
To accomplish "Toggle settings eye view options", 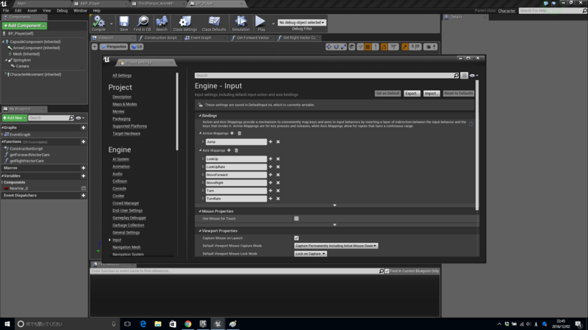I will (474, 76).
